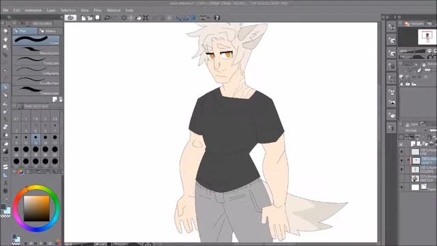This screenshot has width=437, height=246.
Task: Click the question mark help icon
Action: coord(217,18)
